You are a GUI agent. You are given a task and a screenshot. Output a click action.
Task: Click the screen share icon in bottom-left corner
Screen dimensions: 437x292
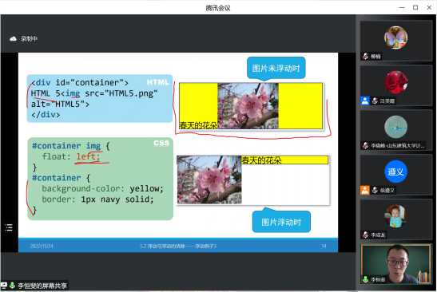(4, 286)
